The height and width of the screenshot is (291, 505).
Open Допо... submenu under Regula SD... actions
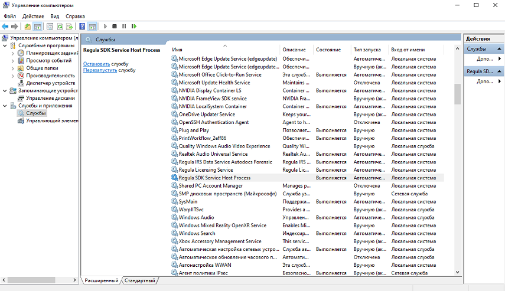pyautogui.click(x=484, y=81)
